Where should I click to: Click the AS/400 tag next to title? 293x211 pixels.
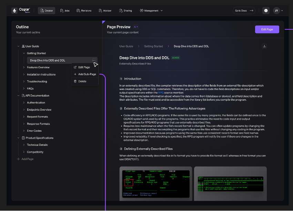pyautogui.click(x=175, y=58)
